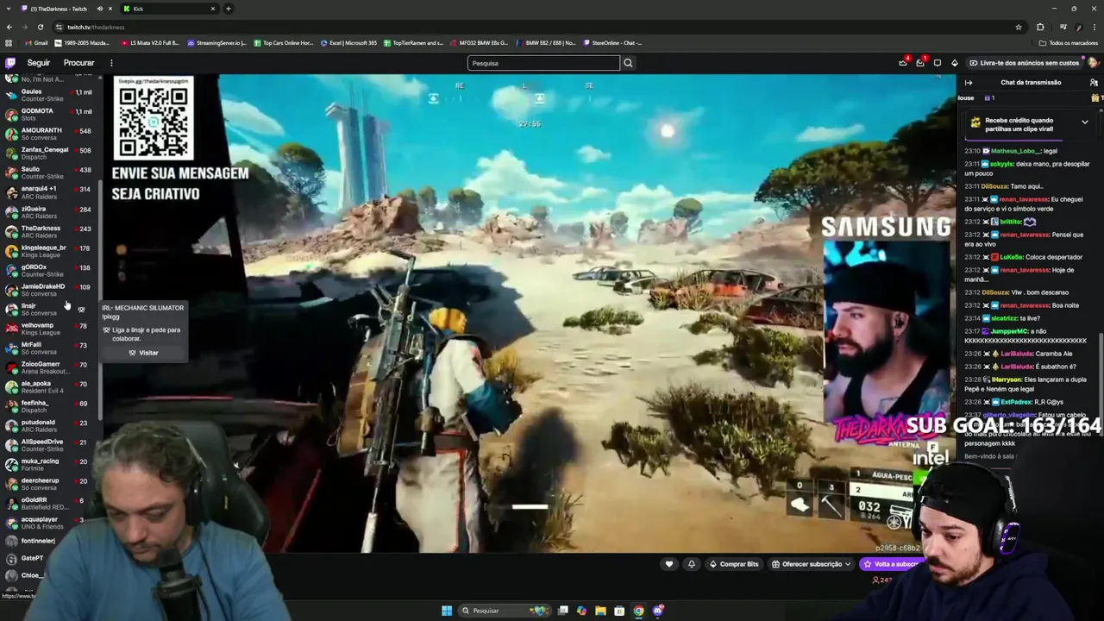This screenshot has height=621, width=1104.
Task: Click the Visitar link in the tooltip
Action: 144,353
